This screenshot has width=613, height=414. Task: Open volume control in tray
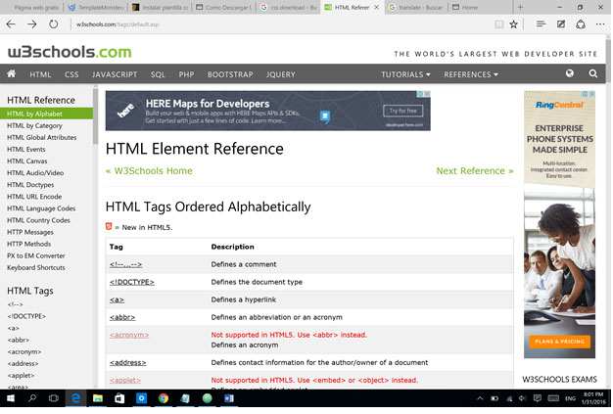pyautogui.click(x=523, y=398)
